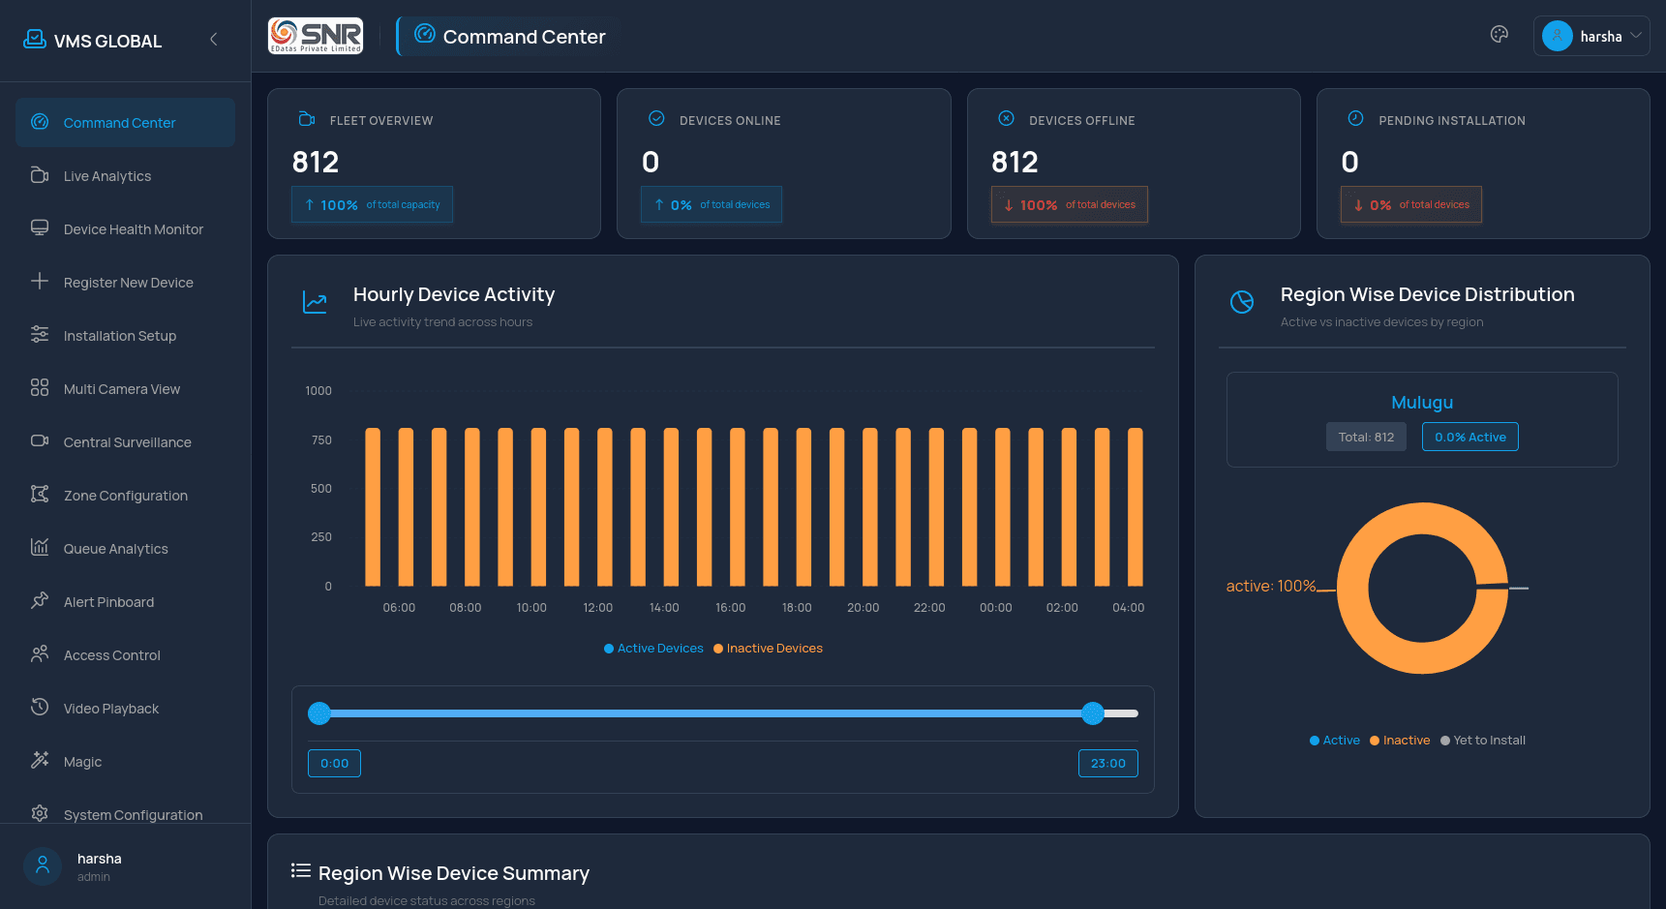Toggle Active Devices legend in hourly chart
1666x909 pixels.
tap(653, 649)
